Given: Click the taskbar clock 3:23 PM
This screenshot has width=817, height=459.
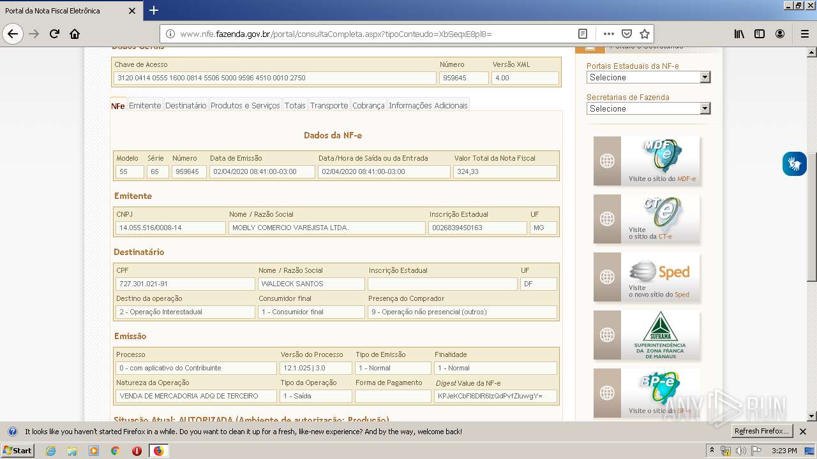Looking at the screenshot, I should 784,451.
